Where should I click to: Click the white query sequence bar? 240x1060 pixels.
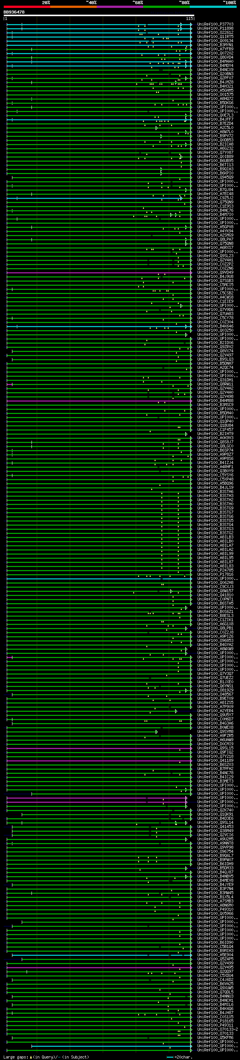point(99,15)
